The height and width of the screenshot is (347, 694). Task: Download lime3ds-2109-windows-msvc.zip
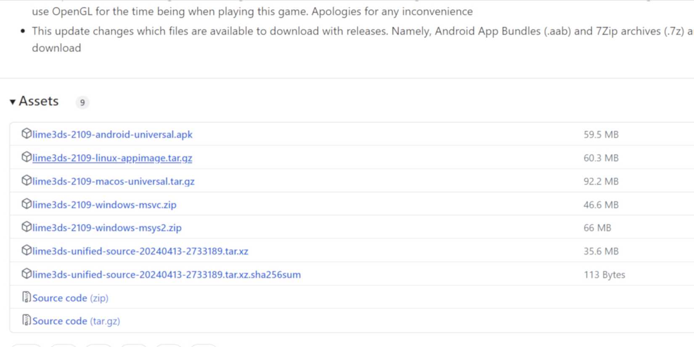tap(104, 205)
